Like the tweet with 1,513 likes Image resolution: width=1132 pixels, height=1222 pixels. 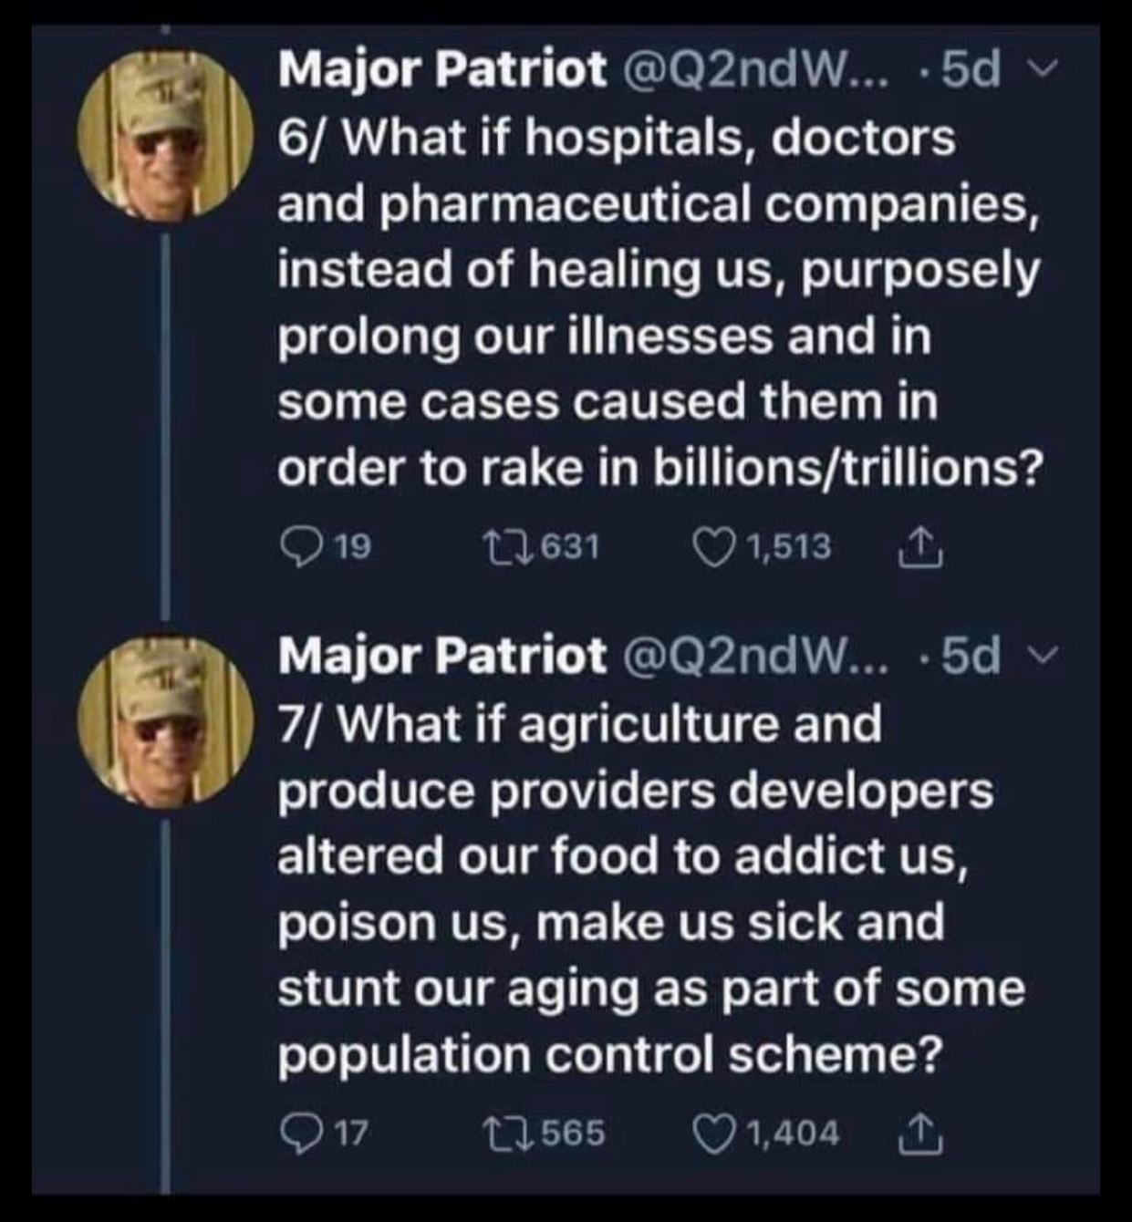coord(714,546)
